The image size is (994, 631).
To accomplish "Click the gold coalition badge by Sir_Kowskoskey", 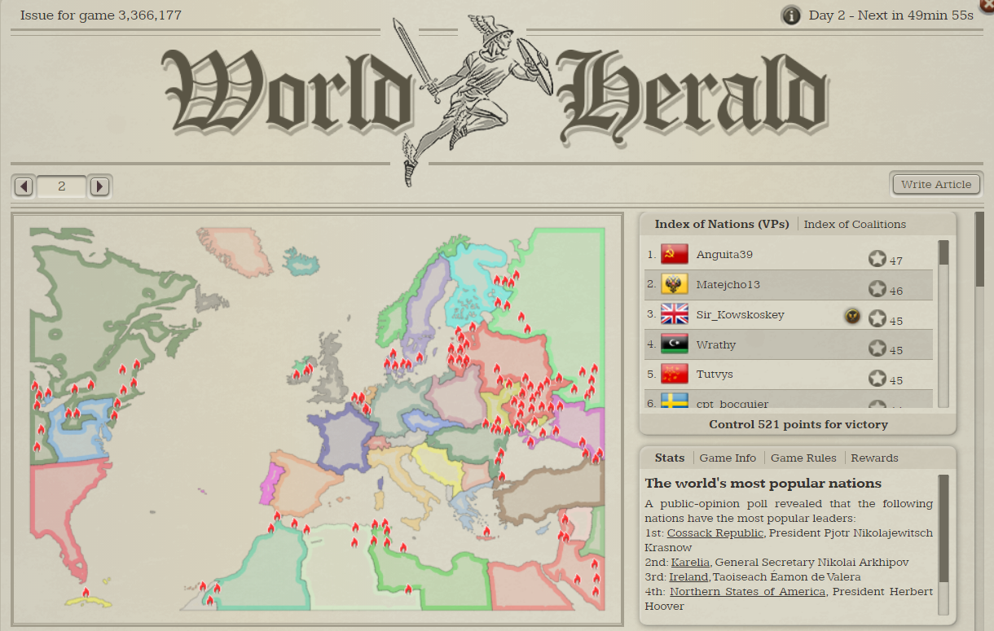I will point(851,315).
